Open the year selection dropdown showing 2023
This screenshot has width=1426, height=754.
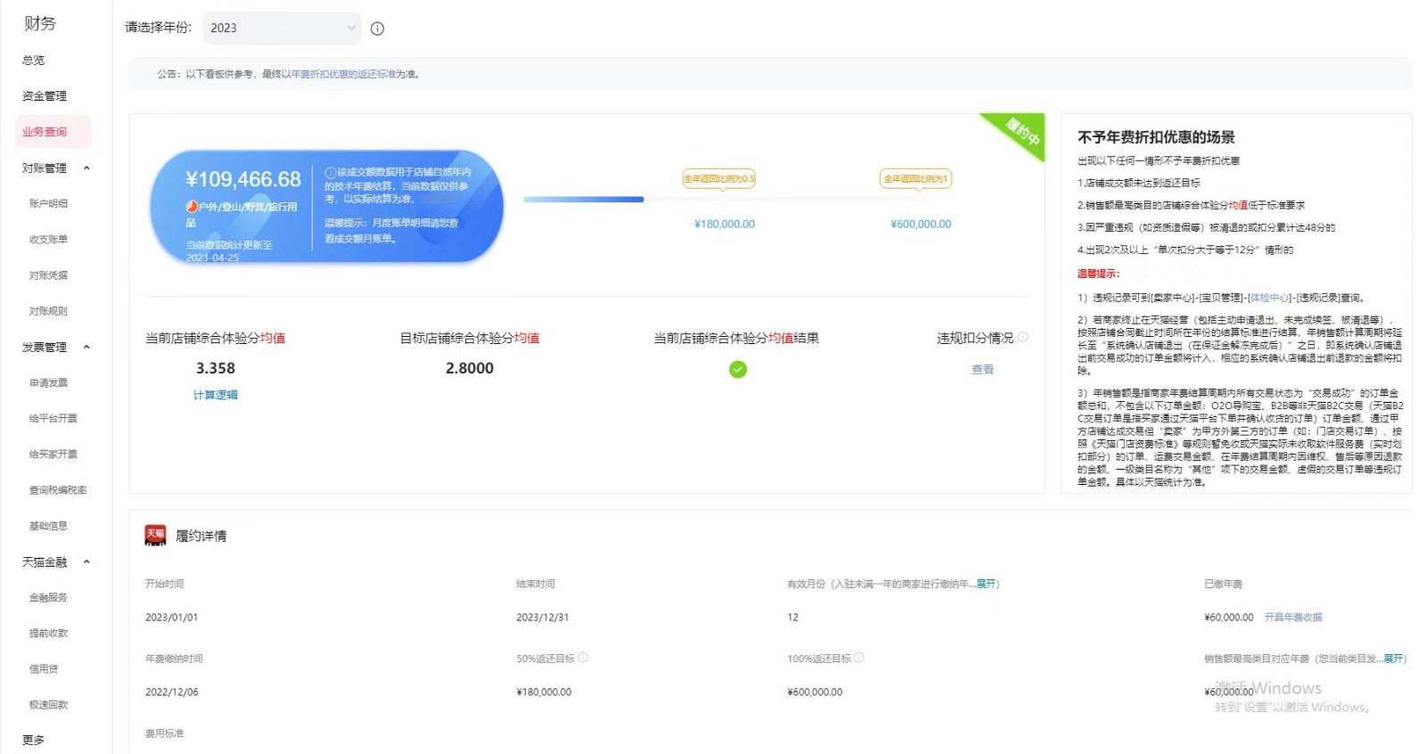coord(282,28)
